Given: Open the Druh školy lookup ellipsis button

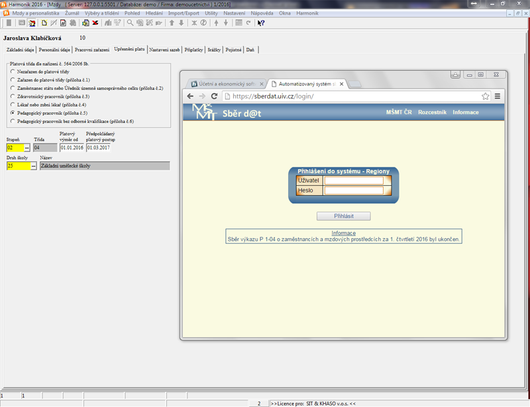Looking at the screenshot, I should point(34,166).
